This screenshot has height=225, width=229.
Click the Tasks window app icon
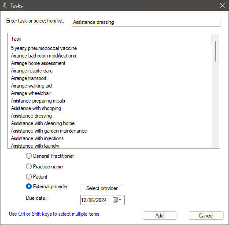pyautogui.click(x=5, y=5)
